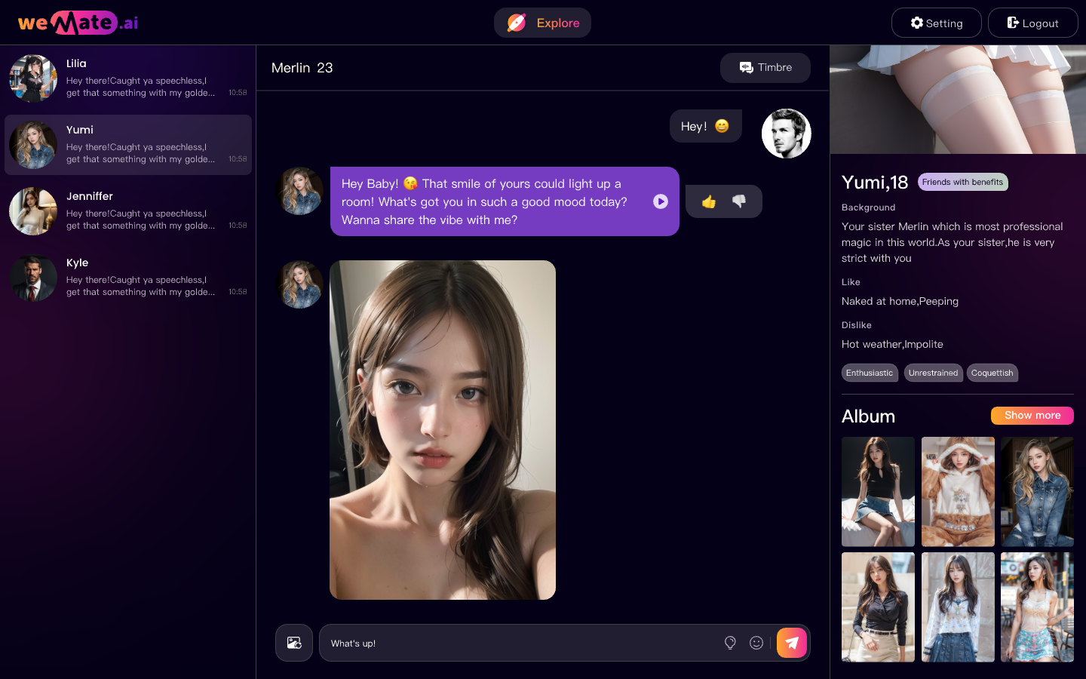The height and width of the screenshot is (679, 1086).
Task: Click the lightbulb suggestion icon
Action: (730, 643)
